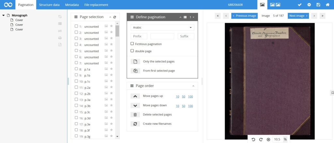
Task: Jump to first image button
Action: tap(218, 16)
